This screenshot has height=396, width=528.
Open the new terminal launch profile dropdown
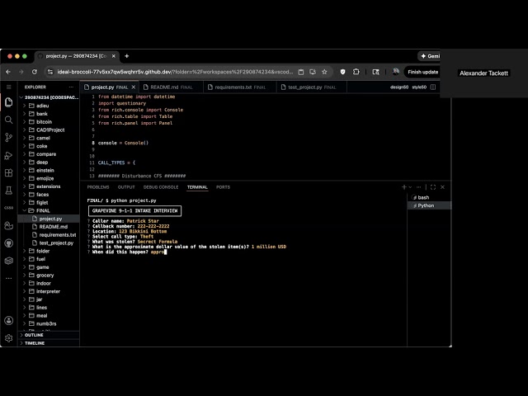(410, 187)
